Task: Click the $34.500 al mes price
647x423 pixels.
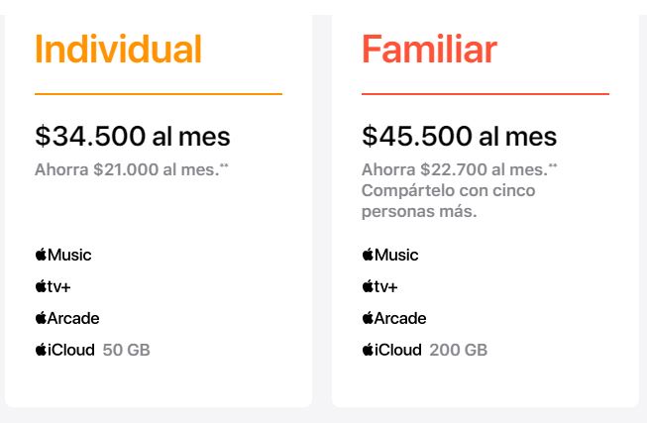Action: tap(132, 136)
